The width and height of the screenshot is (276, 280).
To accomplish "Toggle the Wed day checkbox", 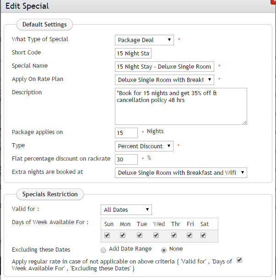I will click(x=156, y=235).
